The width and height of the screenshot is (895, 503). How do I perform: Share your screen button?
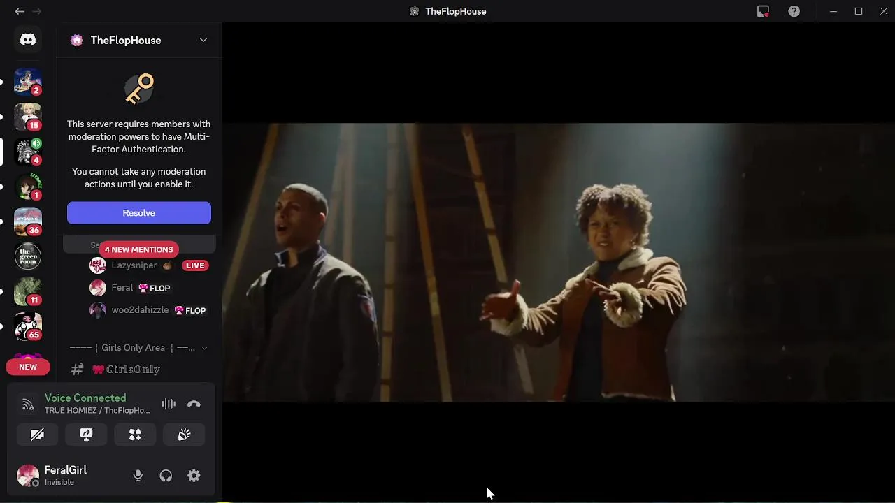86,435
